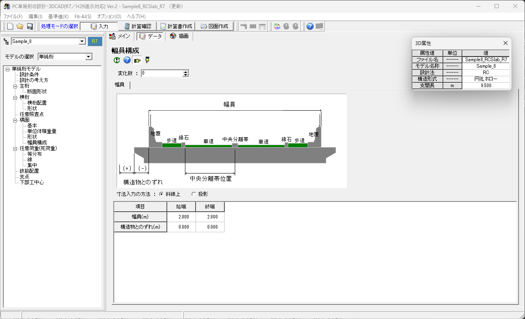525x319 pixels.
Task: Click the 変化数 input field
Action: pyautogui.click(x=162, y=73)
